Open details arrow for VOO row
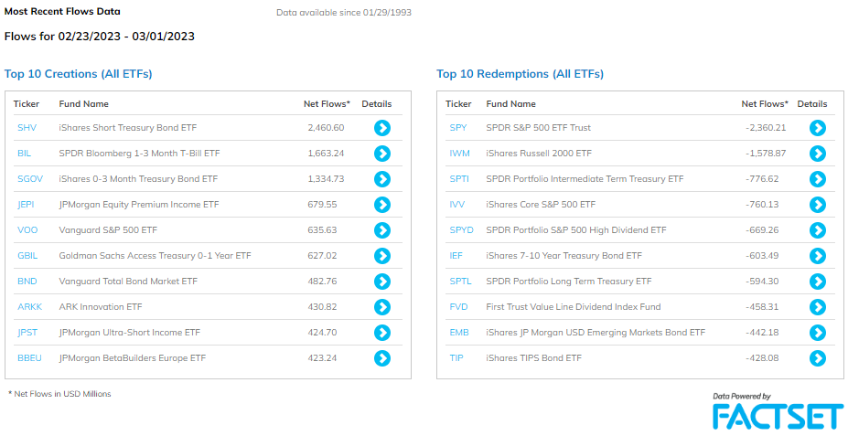 381,230
